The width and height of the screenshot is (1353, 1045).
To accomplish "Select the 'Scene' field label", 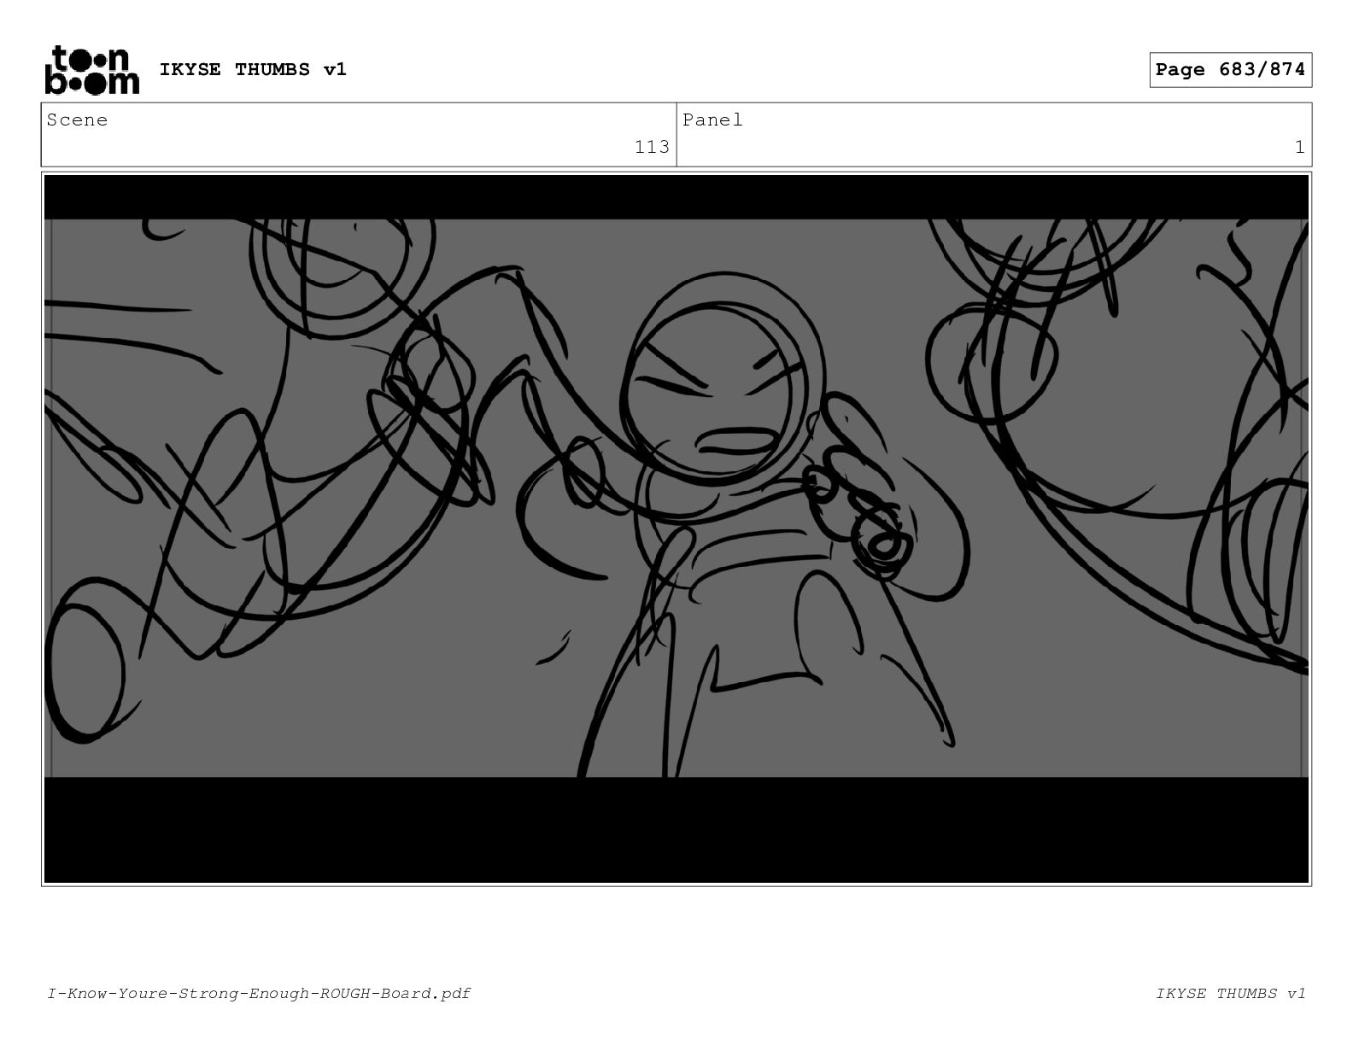I will pyautogui.click(x=78, y=120).
